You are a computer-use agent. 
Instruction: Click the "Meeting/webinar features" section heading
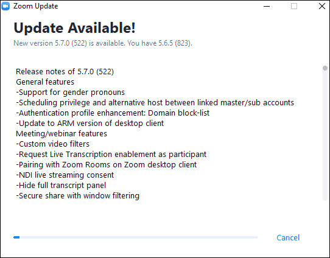click(61, 134)
